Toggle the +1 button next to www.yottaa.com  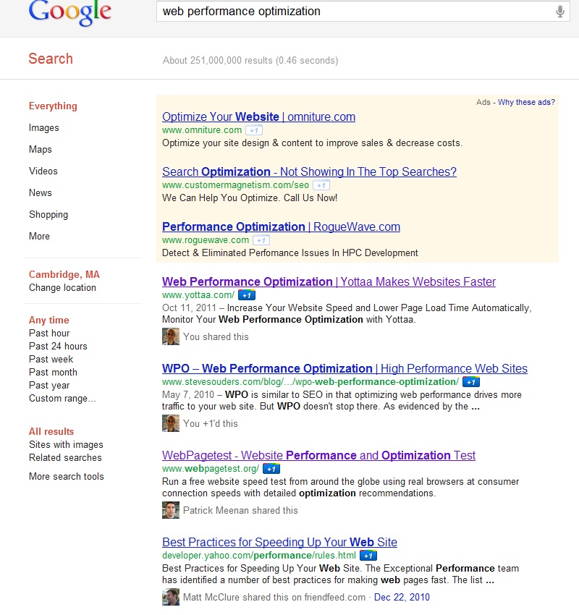pyautogui.click(x=247, y=295)
